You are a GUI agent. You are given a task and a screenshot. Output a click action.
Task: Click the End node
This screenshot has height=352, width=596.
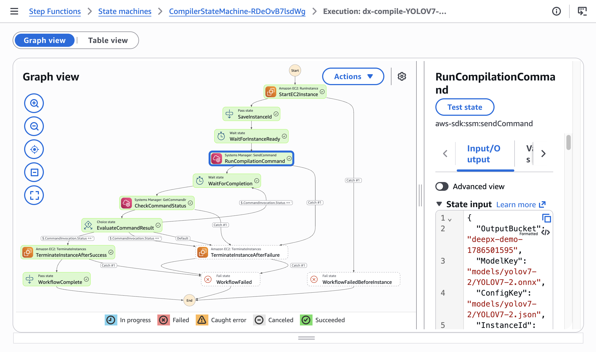click(189, 300)
